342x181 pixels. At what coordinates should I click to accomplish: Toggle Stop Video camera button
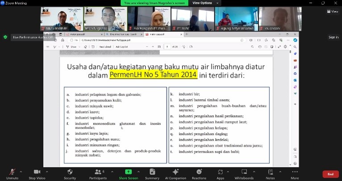[37, 172]
